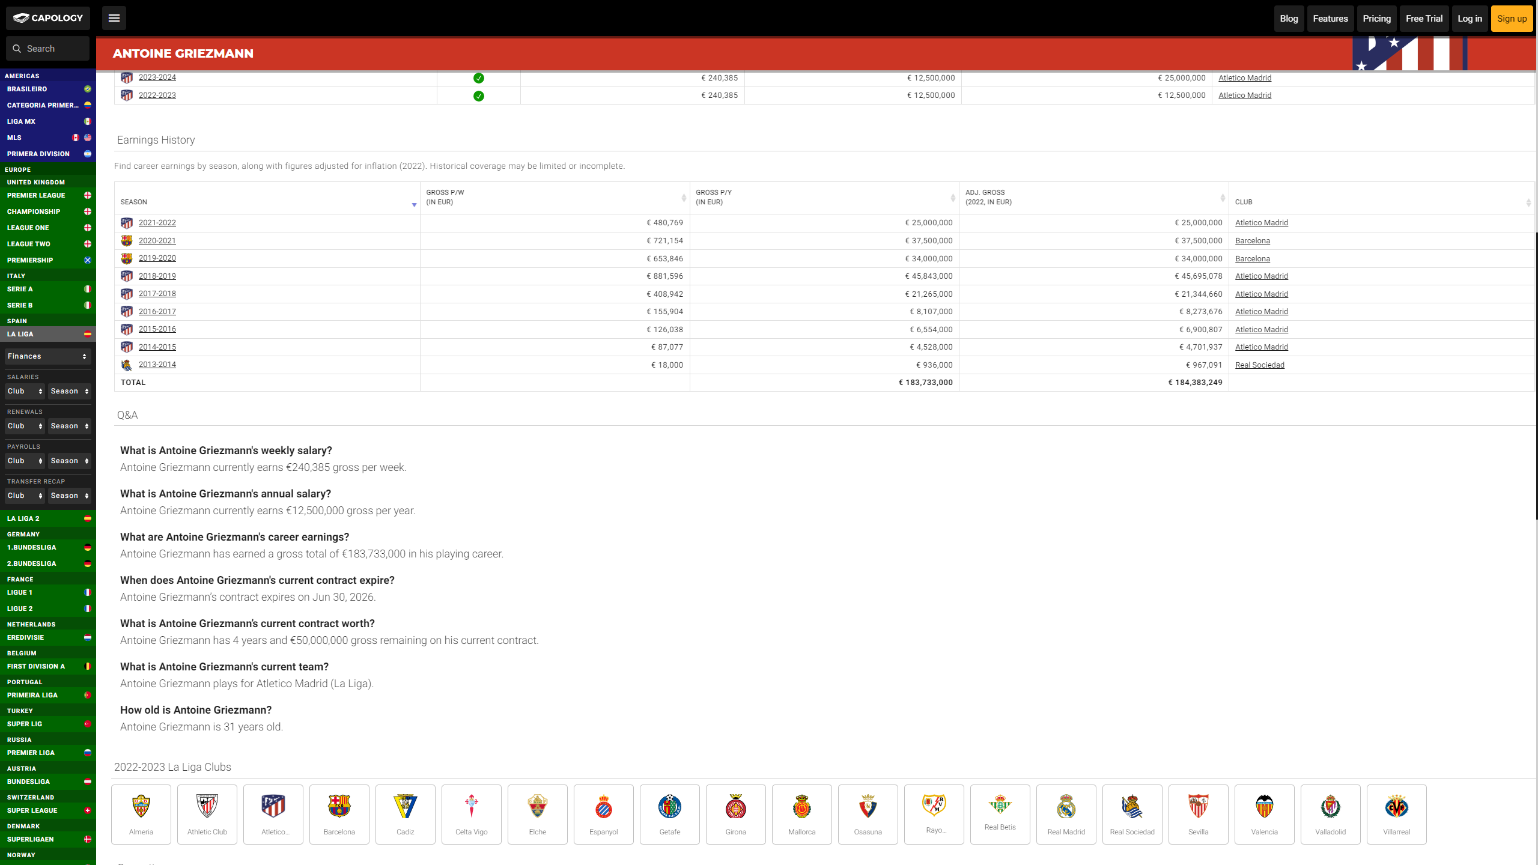Viewport: 1538px width, 865px height.
Task: Open the Transfer Recap Club dropdown
Action: point(25,496)
